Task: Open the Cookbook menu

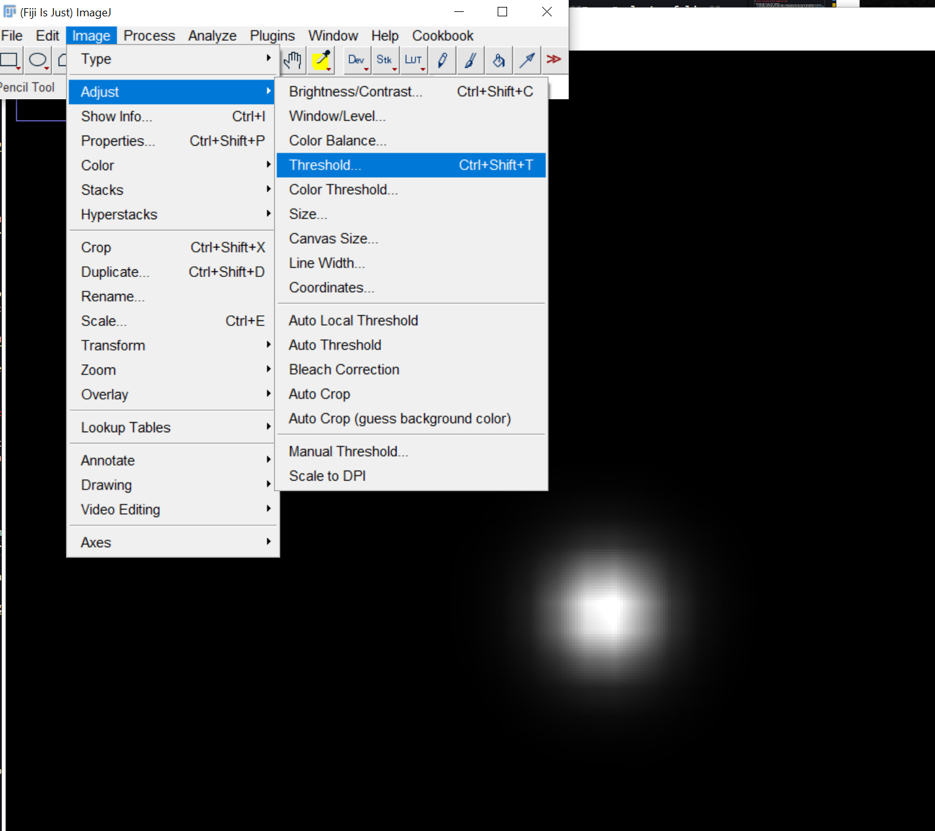Action: coord(442,36)
